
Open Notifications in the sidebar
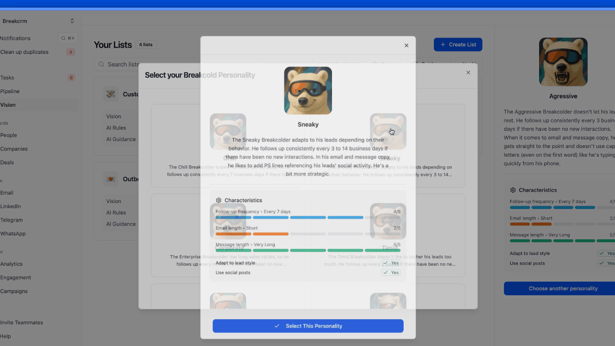(15, 38)
